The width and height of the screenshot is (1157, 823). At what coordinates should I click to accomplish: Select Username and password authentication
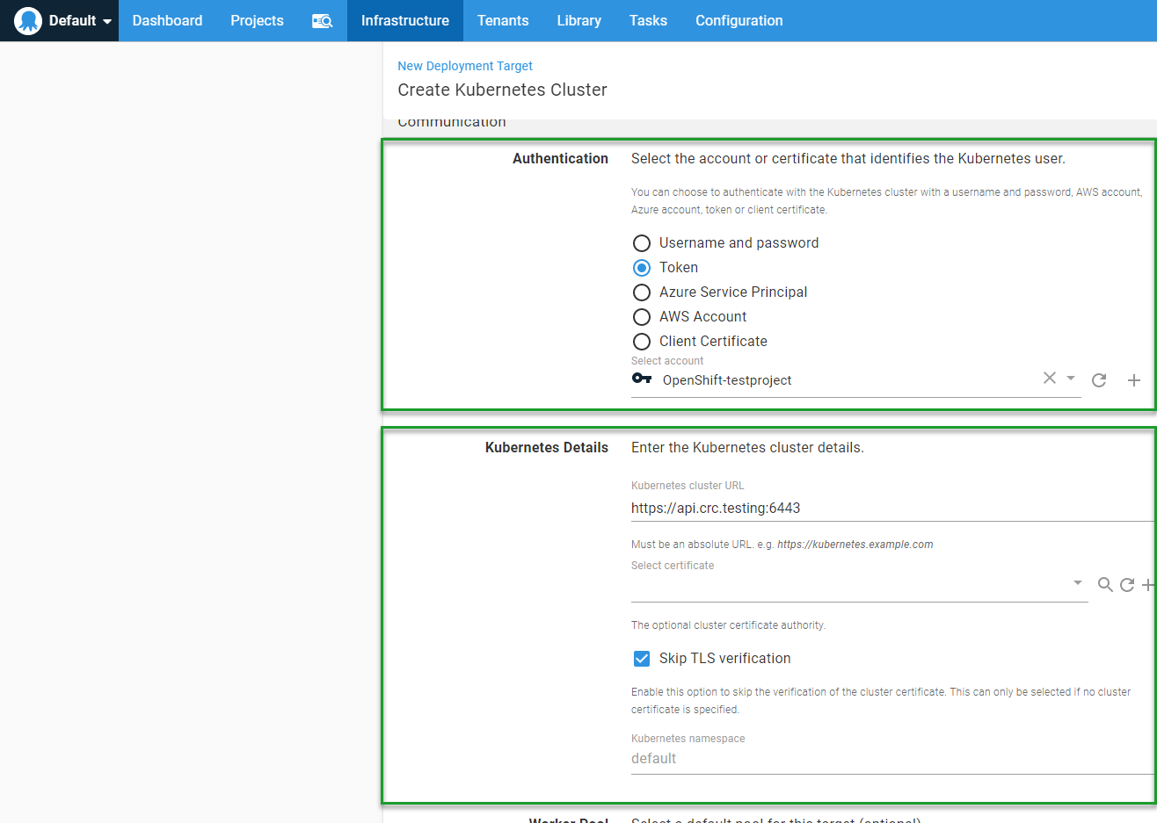[642, 243]
